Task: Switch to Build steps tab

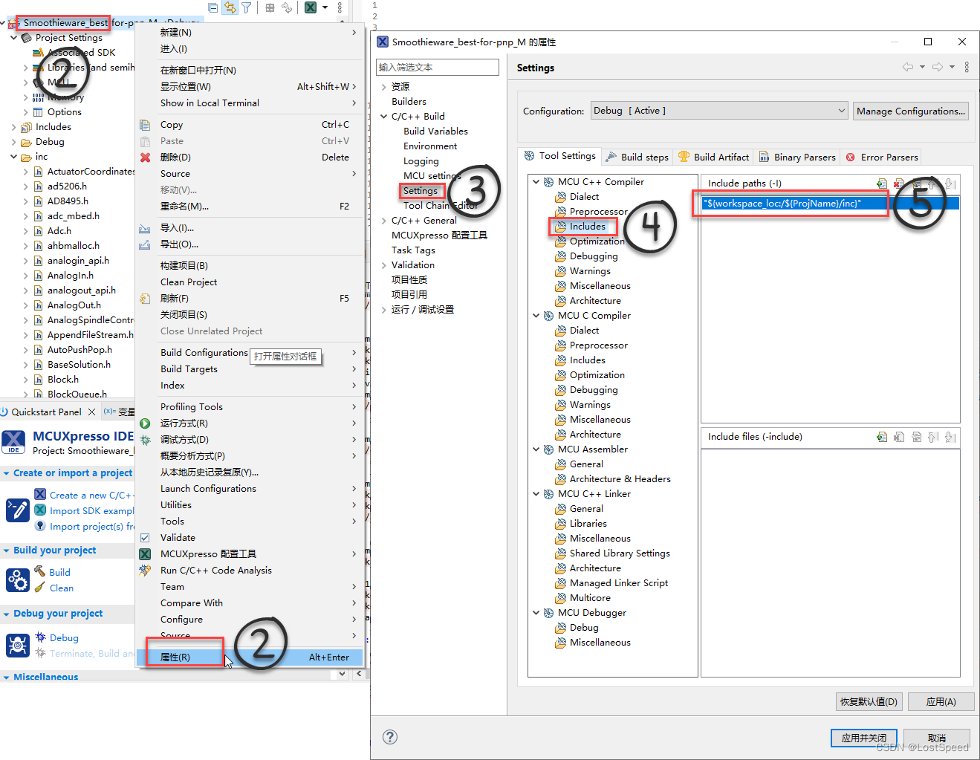Action: (x=637, y=157)
